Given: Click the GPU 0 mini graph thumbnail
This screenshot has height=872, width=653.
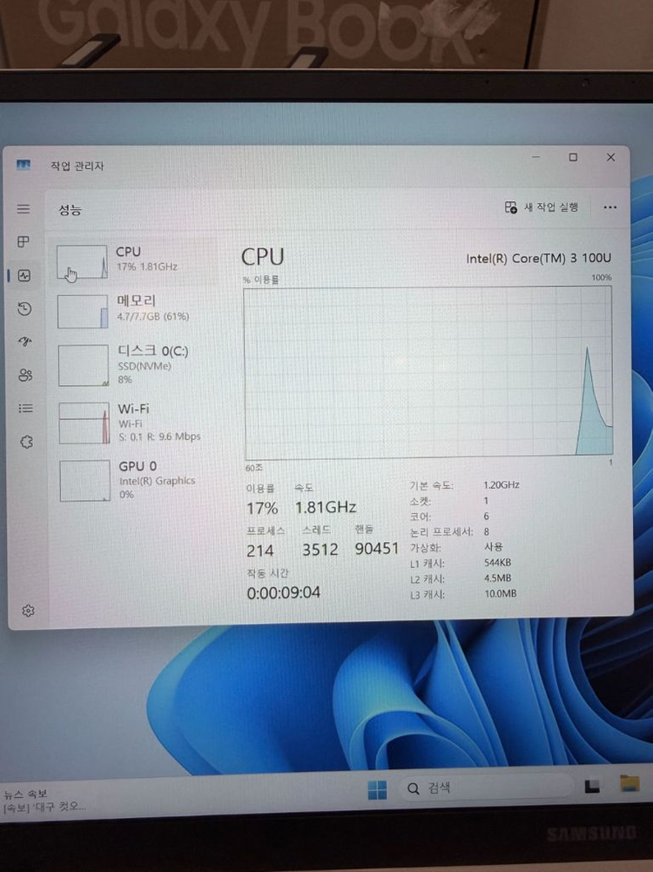Looking at the screenshot, I should click(x=85, y=481).
